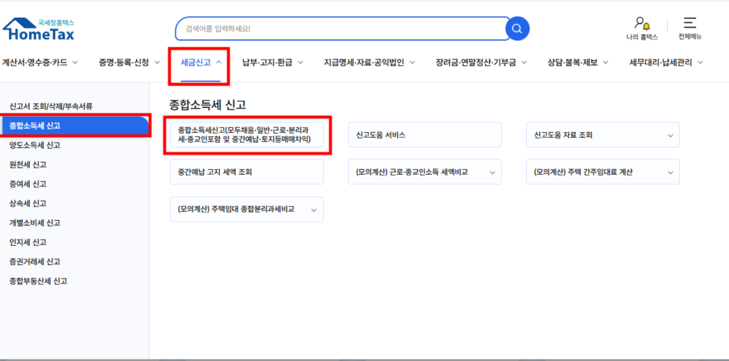Select 개별소비세 신고 in sidebar

[35, 222]
